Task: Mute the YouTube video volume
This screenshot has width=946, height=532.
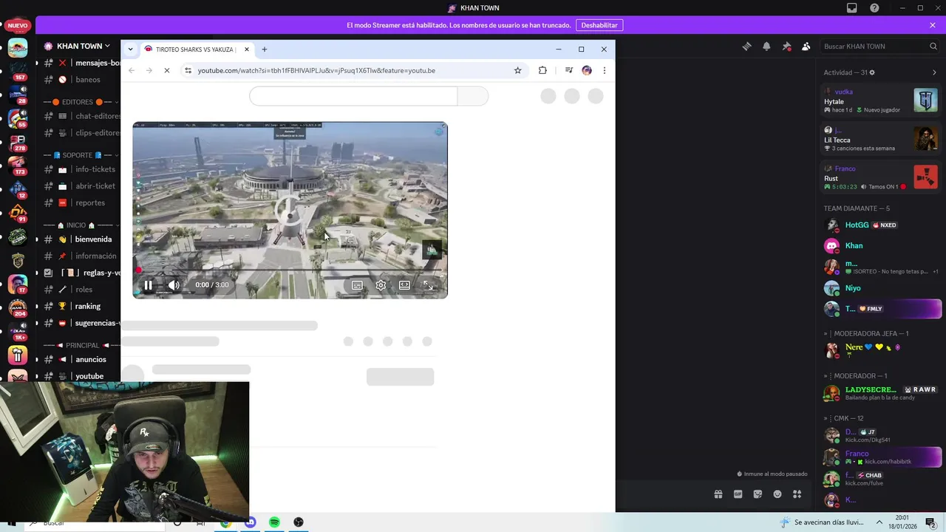Action: (x=174, y=284)
